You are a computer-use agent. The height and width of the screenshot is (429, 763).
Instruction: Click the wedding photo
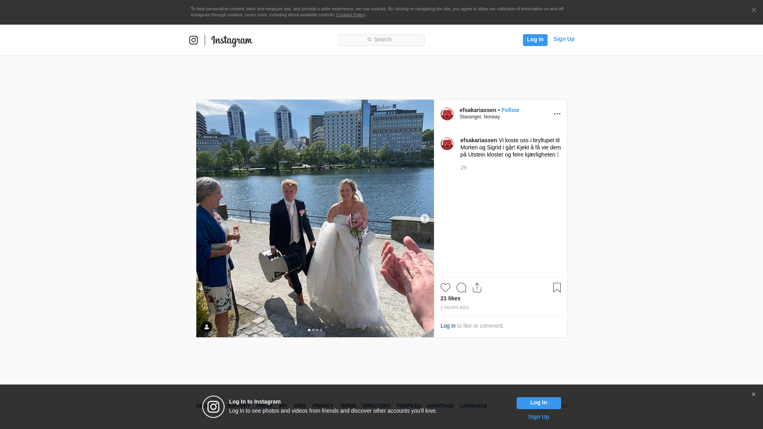coord(315,218)
